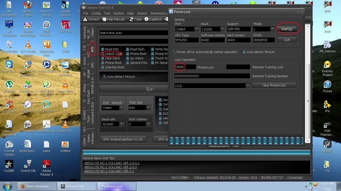
Task: Open the Recycle Bin desktop icon
Action: click(9, 45)
